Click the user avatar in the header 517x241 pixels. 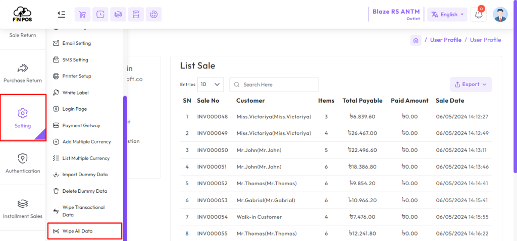click(x=500, y=15)
